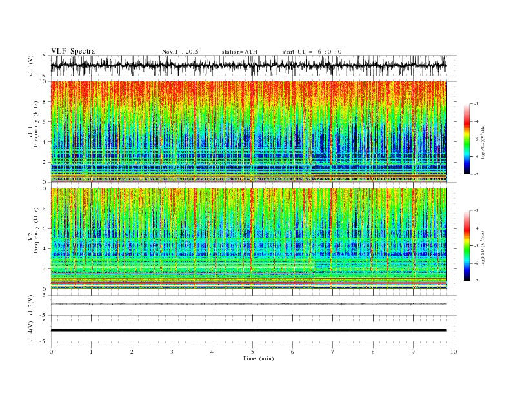Click tick label "6" on the Time axis

pyautogui.click(x=292, y=352)
